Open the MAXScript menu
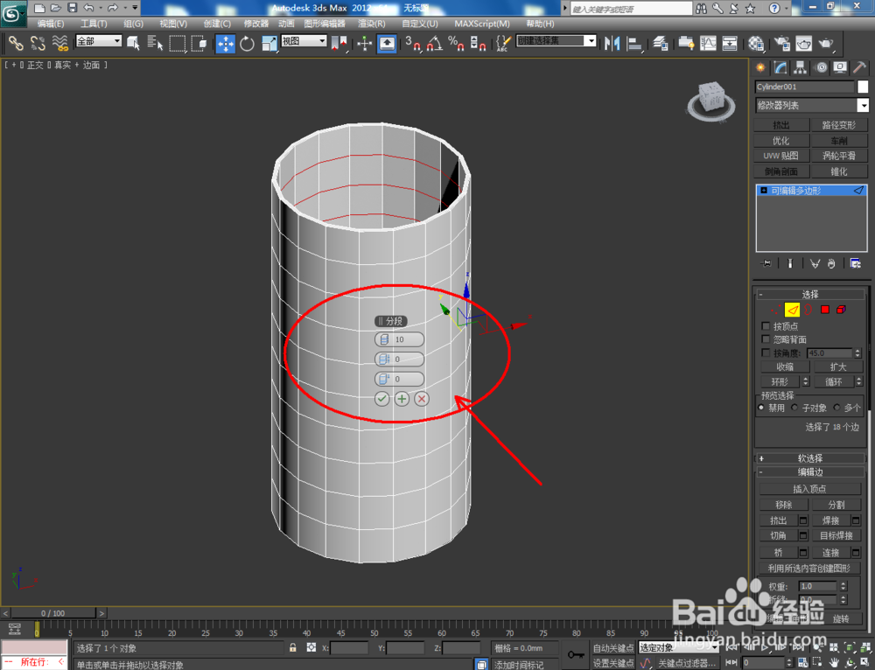 coord(481,24)
